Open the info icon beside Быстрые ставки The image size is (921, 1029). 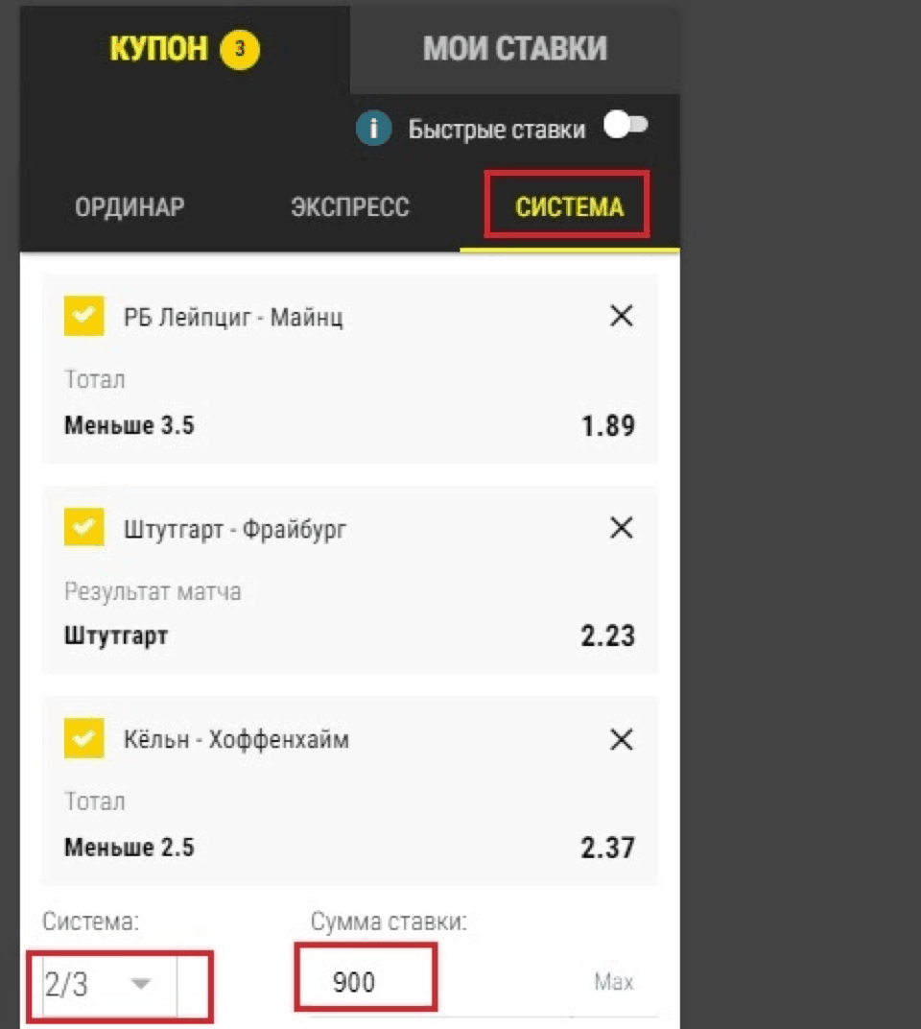coord(373,128)
